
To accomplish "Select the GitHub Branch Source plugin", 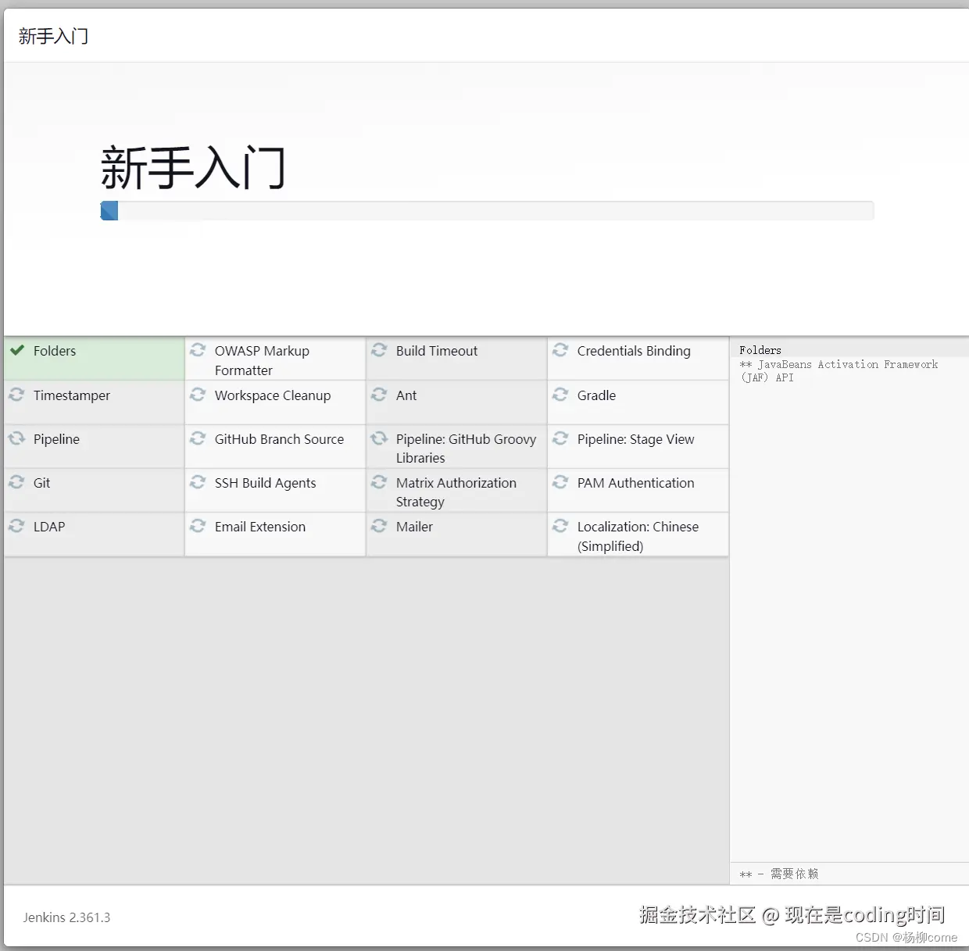I will 279,439.
